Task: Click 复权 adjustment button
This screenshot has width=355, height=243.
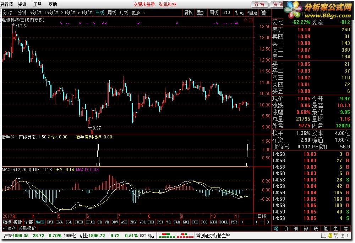Action: pyautogui.click(x=189, y=13)
